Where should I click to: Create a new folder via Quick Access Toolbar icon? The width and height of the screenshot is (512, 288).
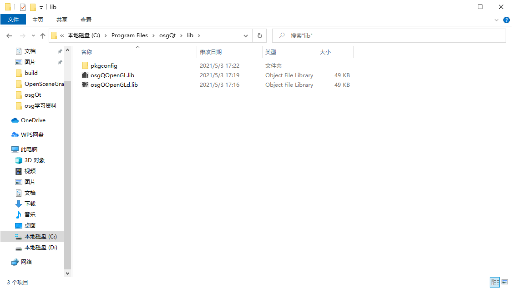33,7
